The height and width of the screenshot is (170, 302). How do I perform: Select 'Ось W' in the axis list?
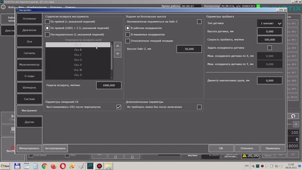78,70
